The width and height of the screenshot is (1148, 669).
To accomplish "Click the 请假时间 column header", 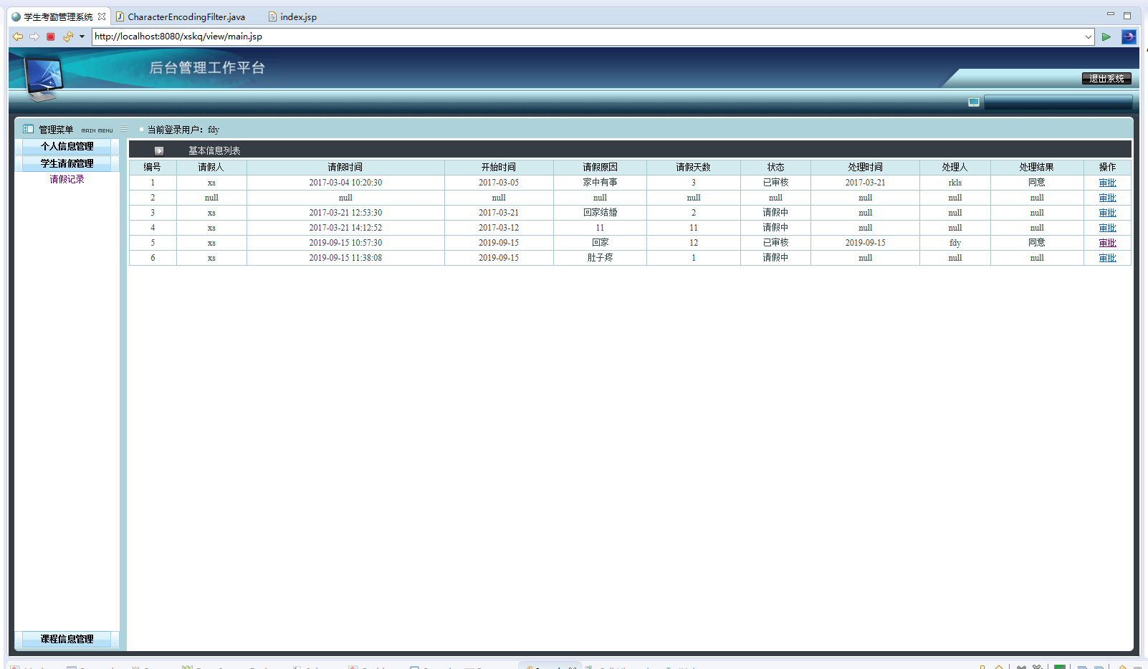I will (345, 167).
